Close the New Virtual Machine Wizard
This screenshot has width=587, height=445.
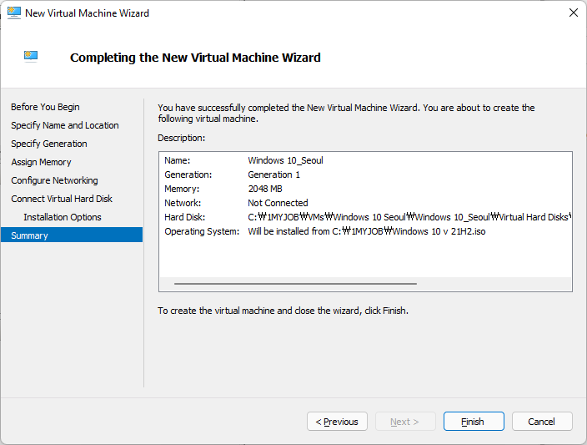(x=573, y=13)
